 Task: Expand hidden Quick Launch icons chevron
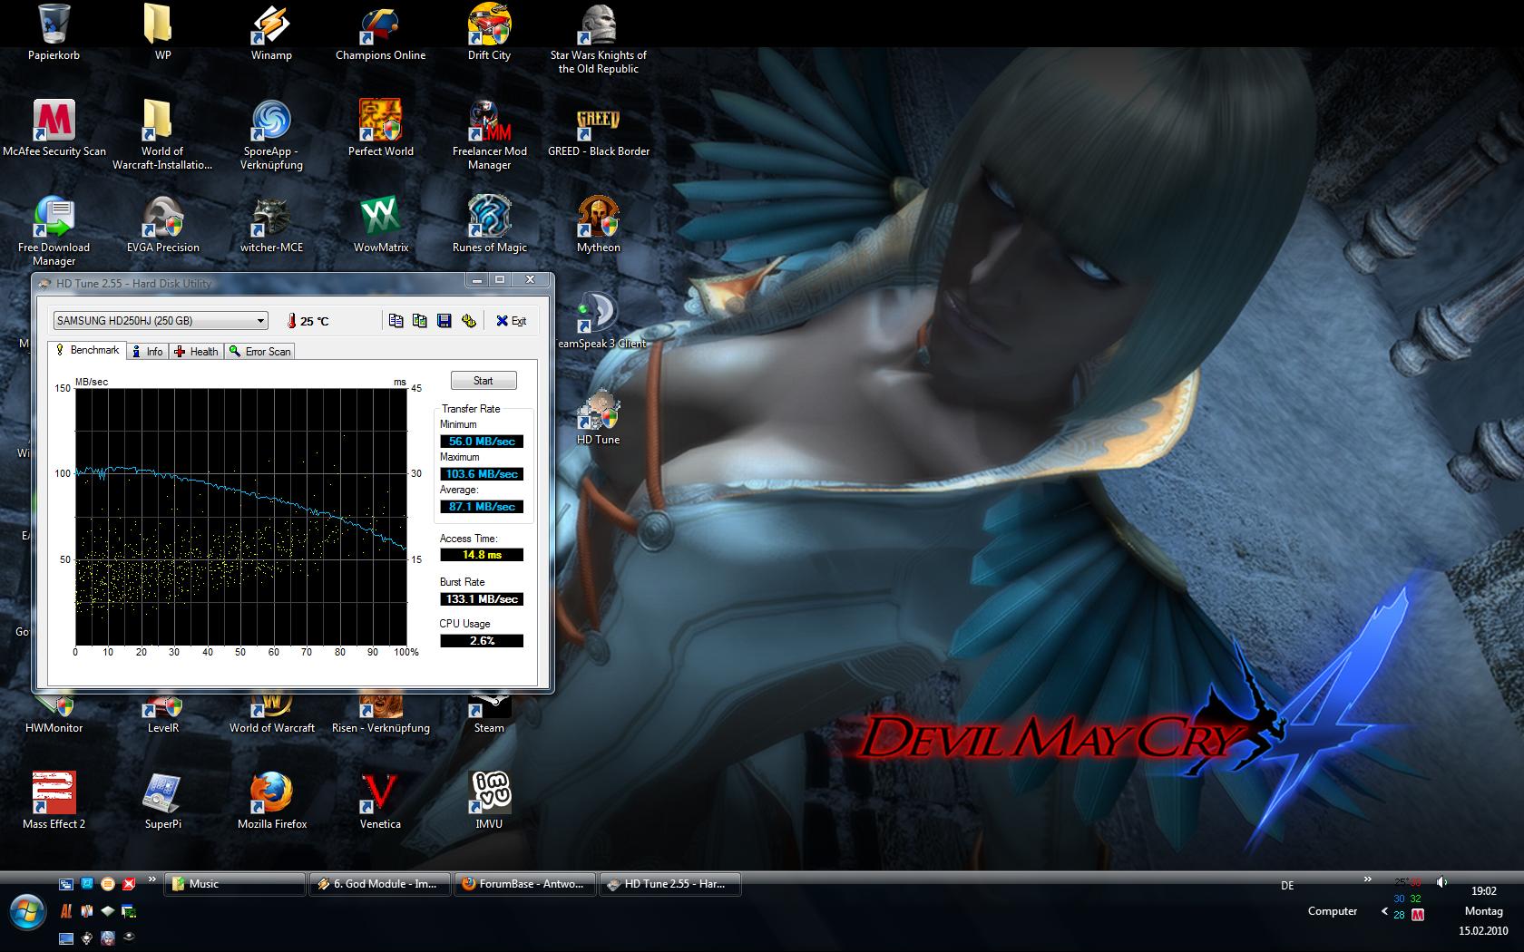[x=152, y=879]
